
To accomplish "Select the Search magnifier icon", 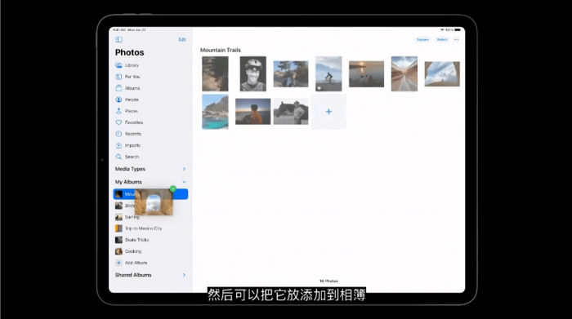I will click(x=118, y=157).
